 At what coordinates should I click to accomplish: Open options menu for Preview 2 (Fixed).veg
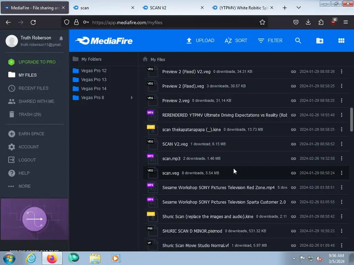342,86
